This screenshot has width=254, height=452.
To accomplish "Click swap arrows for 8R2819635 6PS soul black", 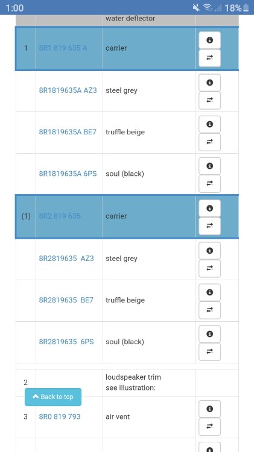I will [209, 352].
